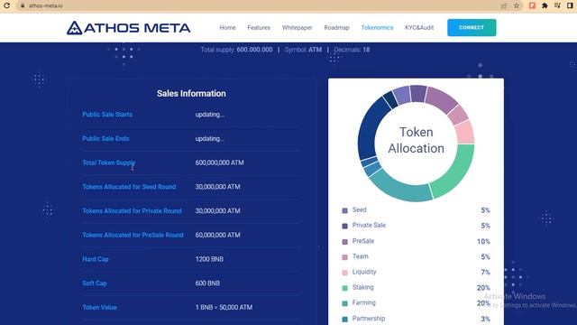Click the light pink Liquidity donut segment
Viewport: 577px width, 325px height.
(465, 133)
